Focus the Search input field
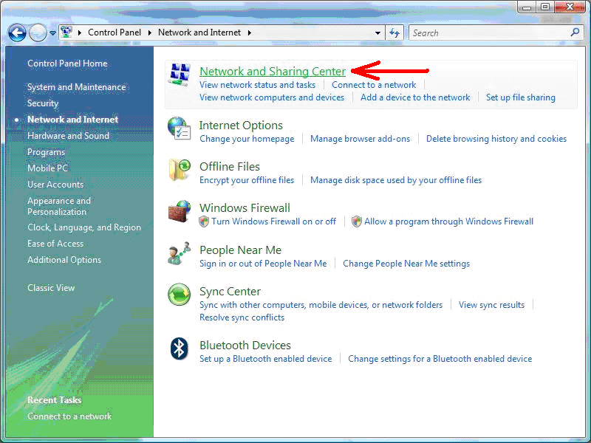The image size is (591, 443). tap(490, 32)
